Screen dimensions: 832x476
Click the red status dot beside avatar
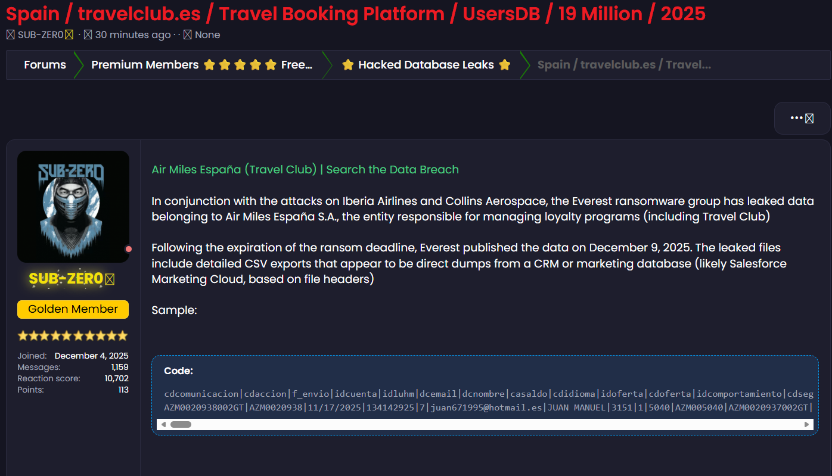tap(128, 249)
